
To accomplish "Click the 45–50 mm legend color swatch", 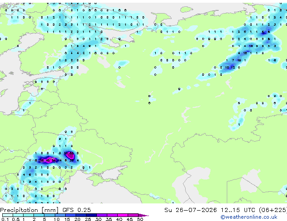I will 133,215.
